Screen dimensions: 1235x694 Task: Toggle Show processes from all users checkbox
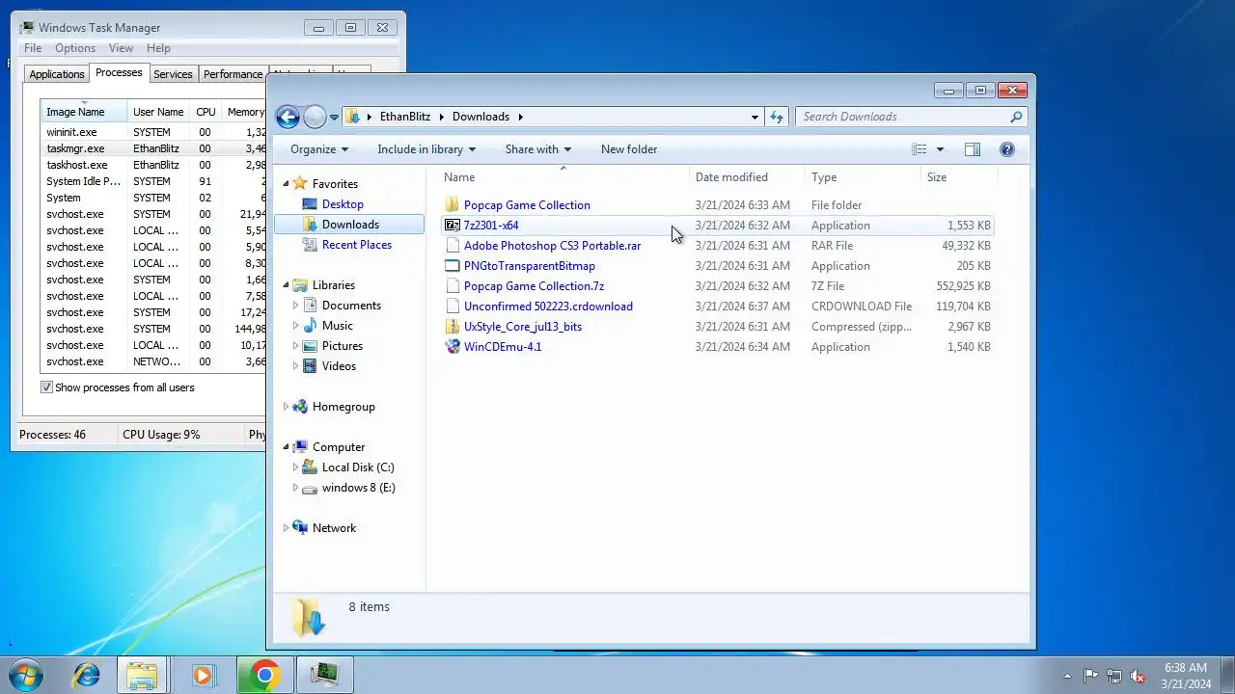pos(46,387)
